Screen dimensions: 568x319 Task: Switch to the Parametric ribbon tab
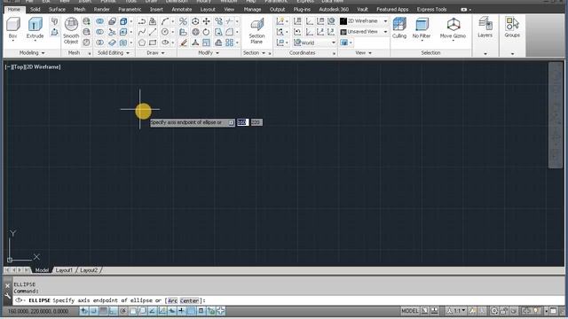click(130, 10)
